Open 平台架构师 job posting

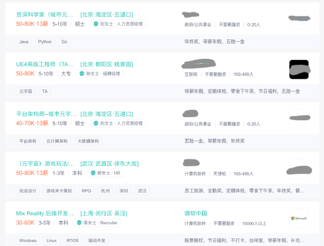tap(47, 114)
